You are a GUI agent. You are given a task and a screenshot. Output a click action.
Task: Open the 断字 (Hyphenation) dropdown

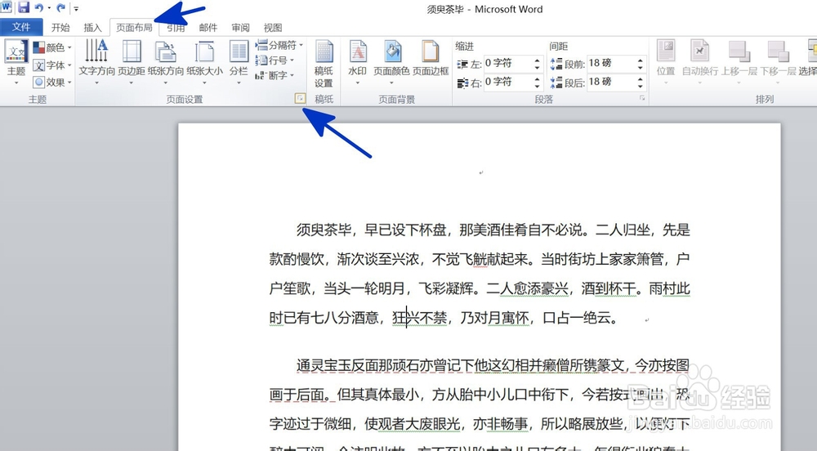coord(275,75)
